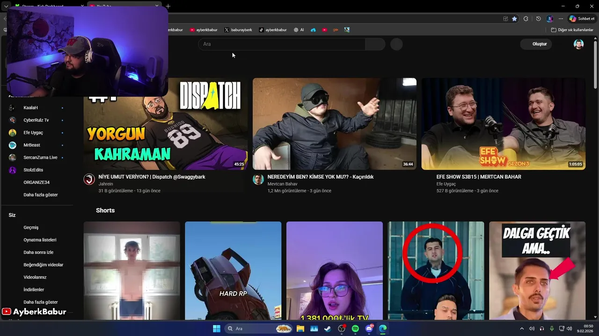The height and width of the screenshot is (336, 599).
Task: Open File Explorer from taskbar
Action: (x=300, y=329)
